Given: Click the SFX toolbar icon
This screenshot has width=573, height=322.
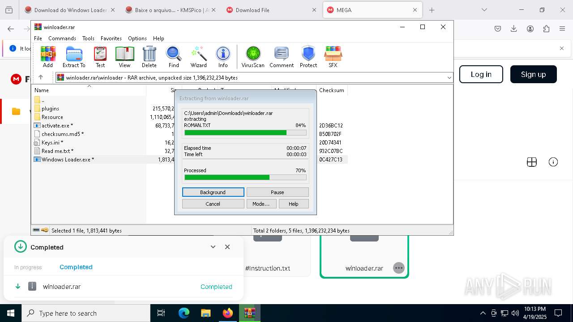Looking at the screenshot, I should pos(333,57).
